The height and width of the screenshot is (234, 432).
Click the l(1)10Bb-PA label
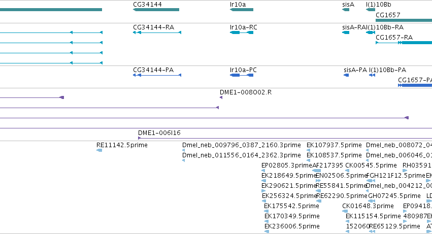pos(387,70)
